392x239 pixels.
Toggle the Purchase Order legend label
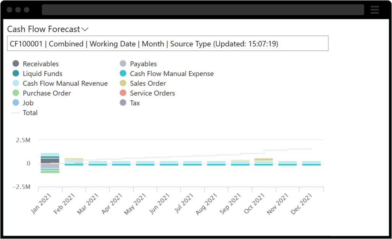tap(47, 93)
